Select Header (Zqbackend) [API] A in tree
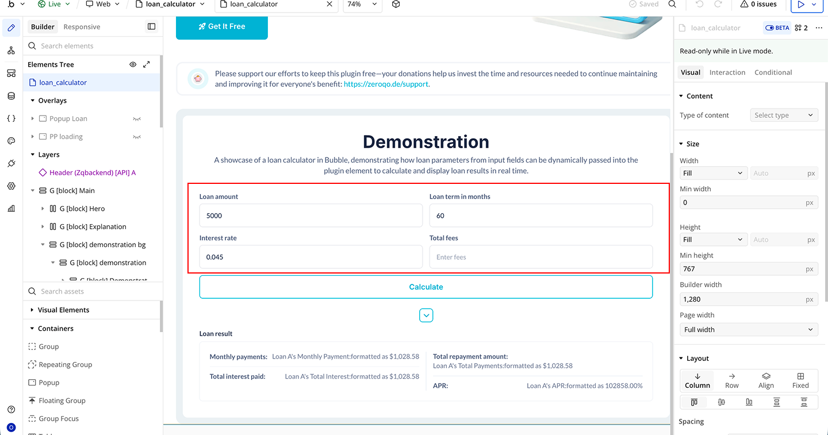828x435 pixels. point(93,172)
